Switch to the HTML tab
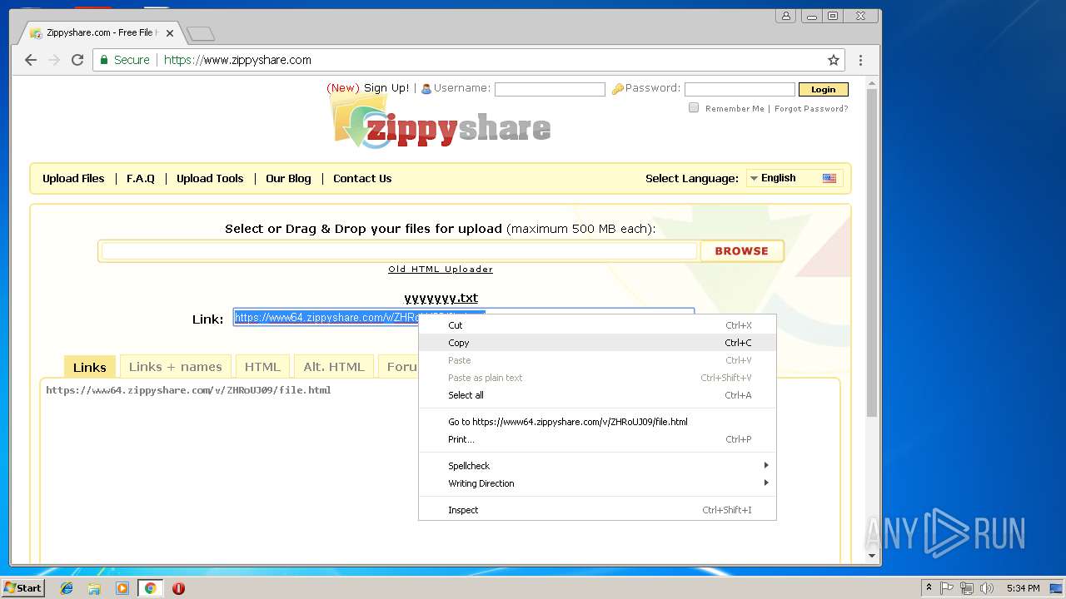1066x599 pixels. coord(262,367)
